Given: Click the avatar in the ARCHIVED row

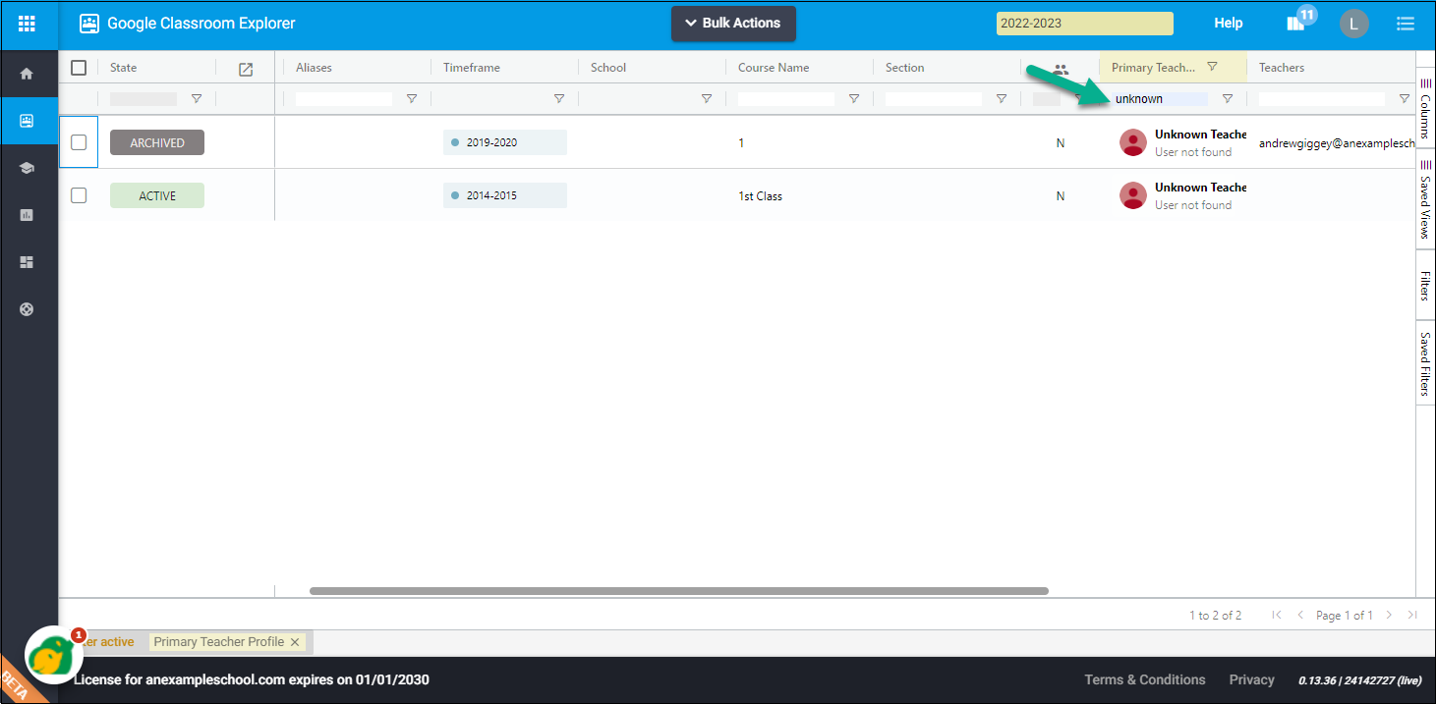Looking at the screenshot, I should (1133, 142).
